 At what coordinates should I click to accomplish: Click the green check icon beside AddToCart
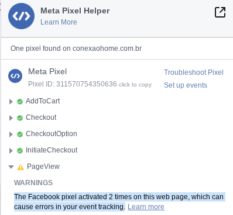point(20,102)
